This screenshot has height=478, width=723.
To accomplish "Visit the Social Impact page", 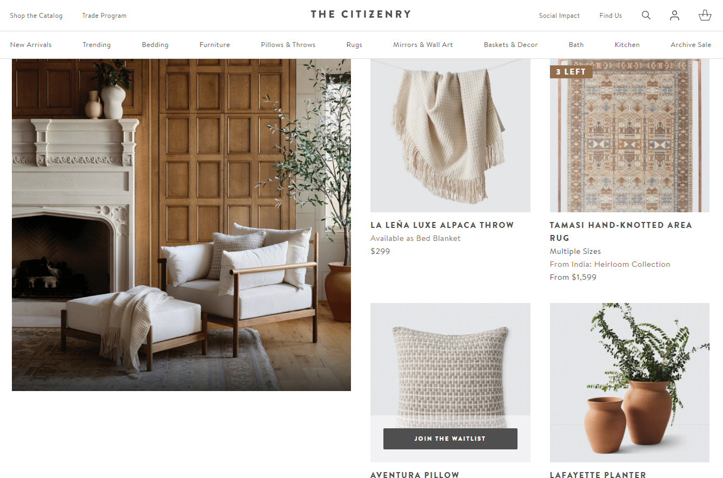I will click(559, 16).
